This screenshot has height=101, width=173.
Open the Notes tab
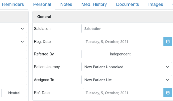[66, 5]
